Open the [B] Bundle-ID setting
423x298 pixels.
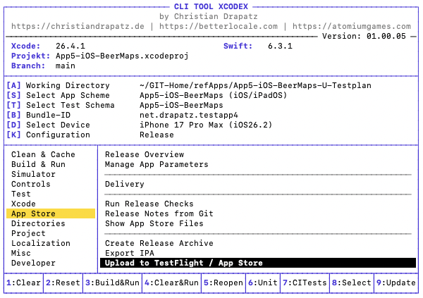(39, 115)
